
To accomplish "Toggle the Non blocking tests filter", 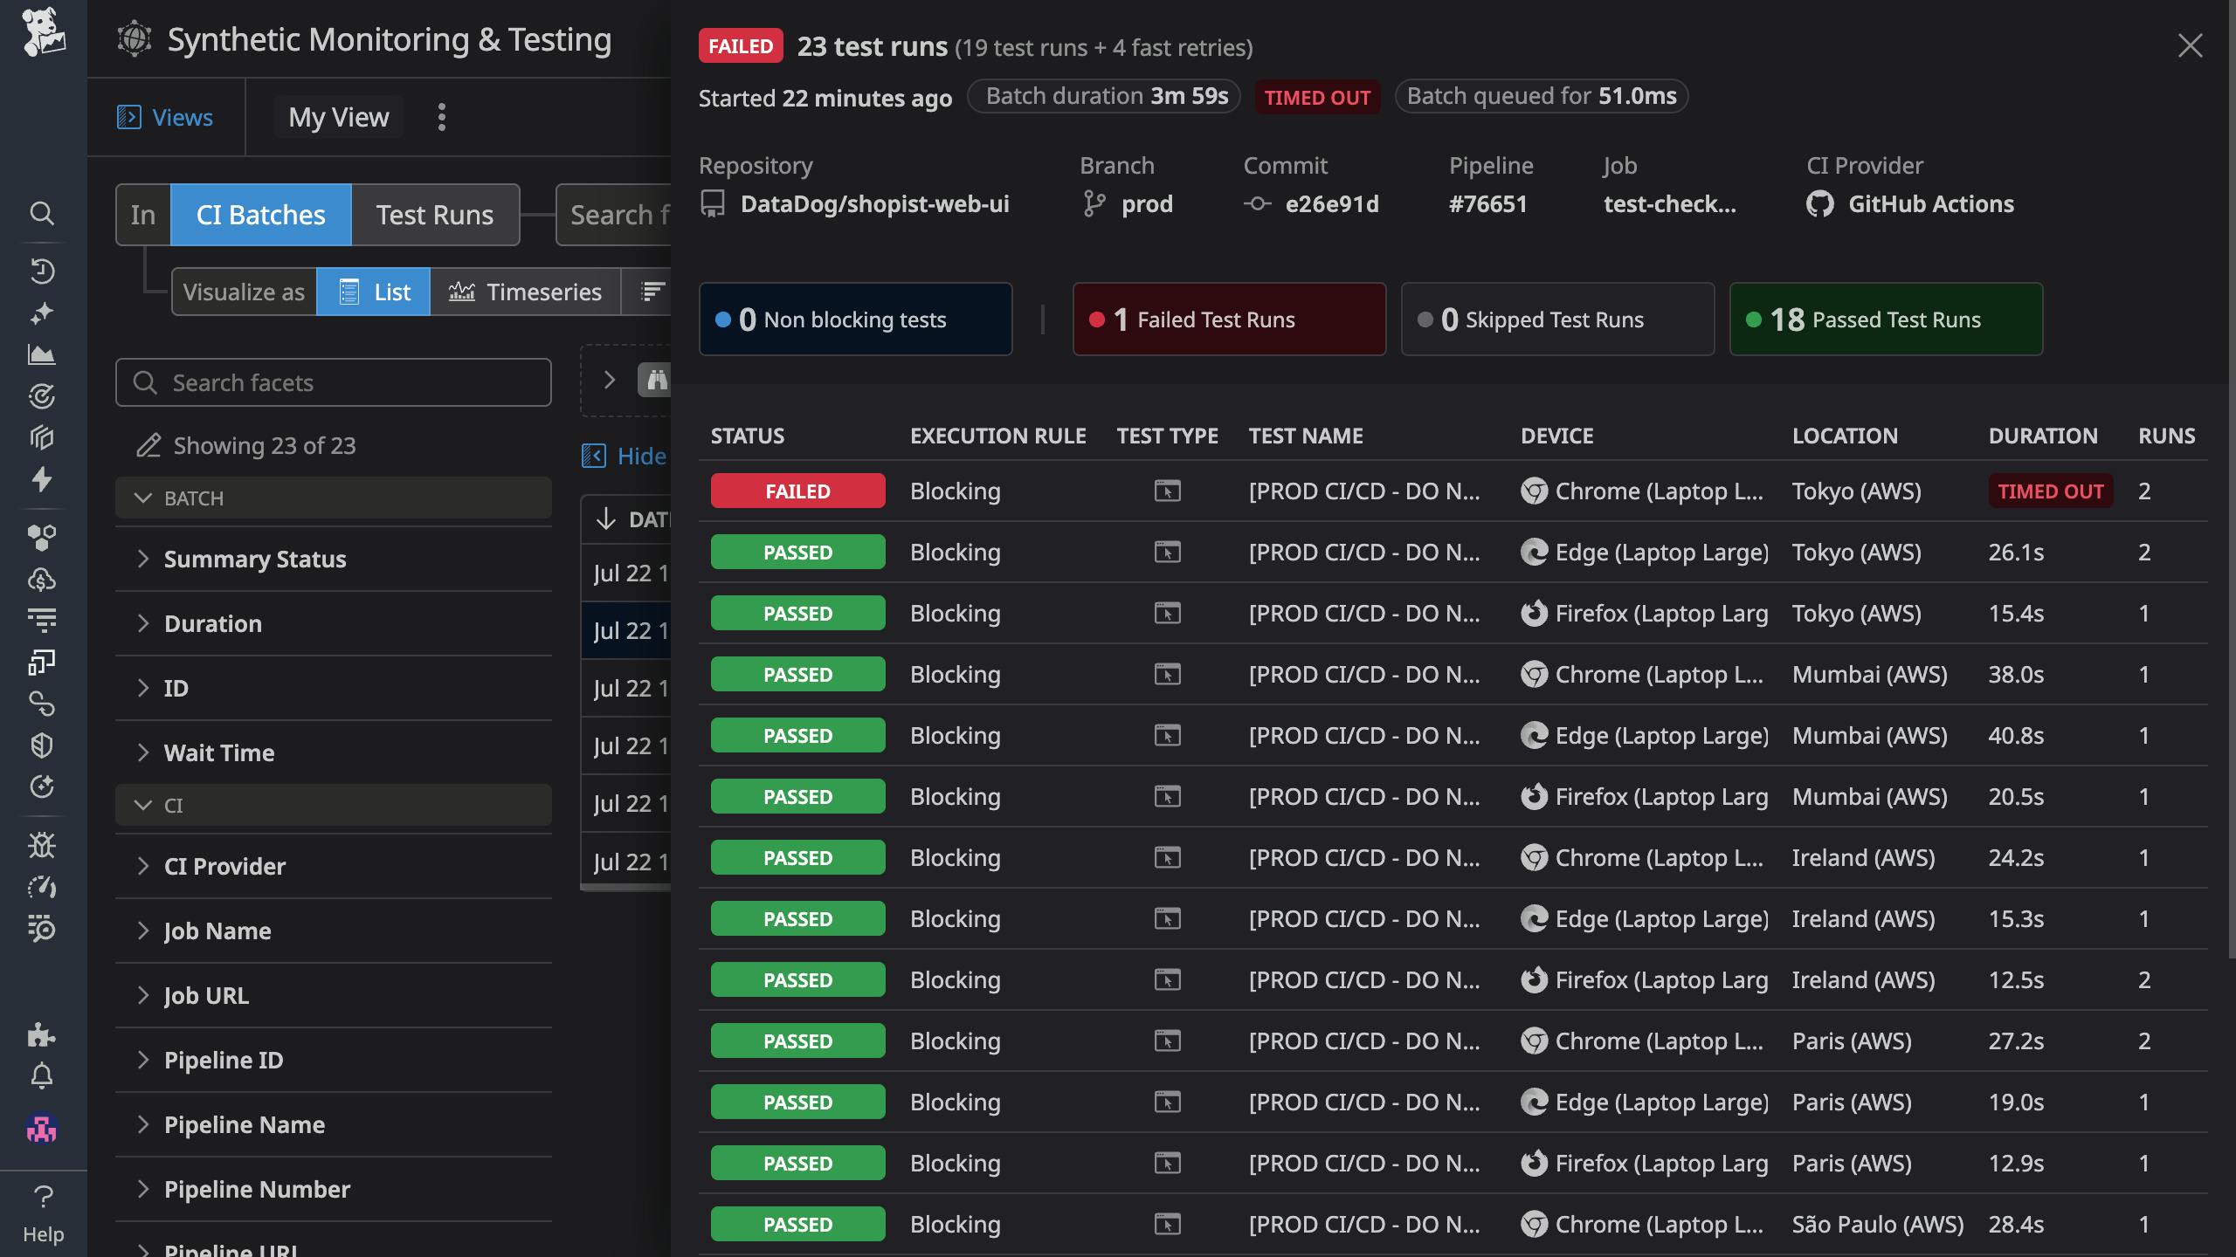I will (854, 319).
